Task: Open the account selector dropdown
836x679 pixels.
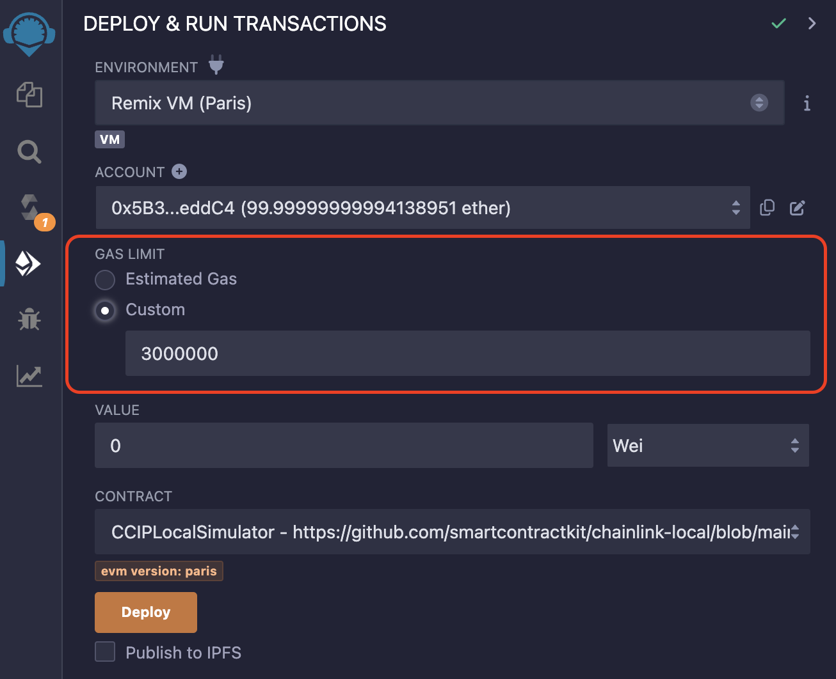Action: tap(422, 208)
